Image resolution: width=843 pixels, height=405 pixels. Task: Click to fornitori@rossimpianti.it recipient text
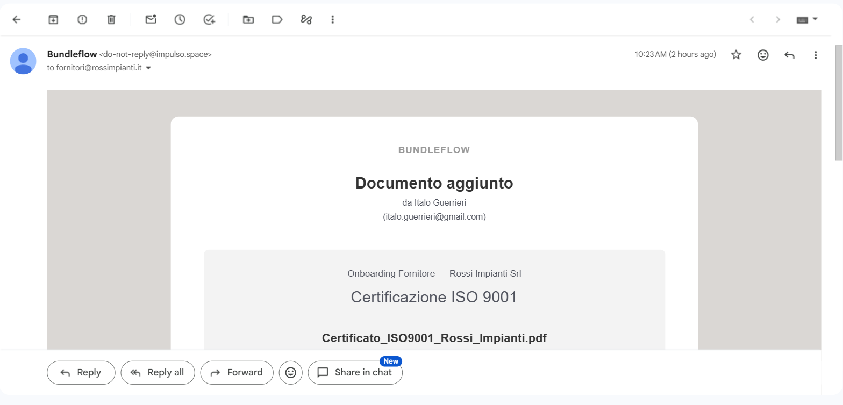(95, 68)
